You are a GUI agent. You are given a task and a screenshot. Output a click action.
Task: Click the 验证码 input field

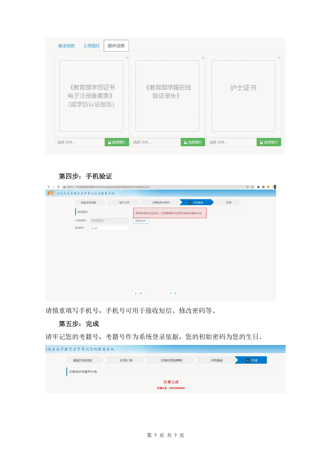point(109,228)
